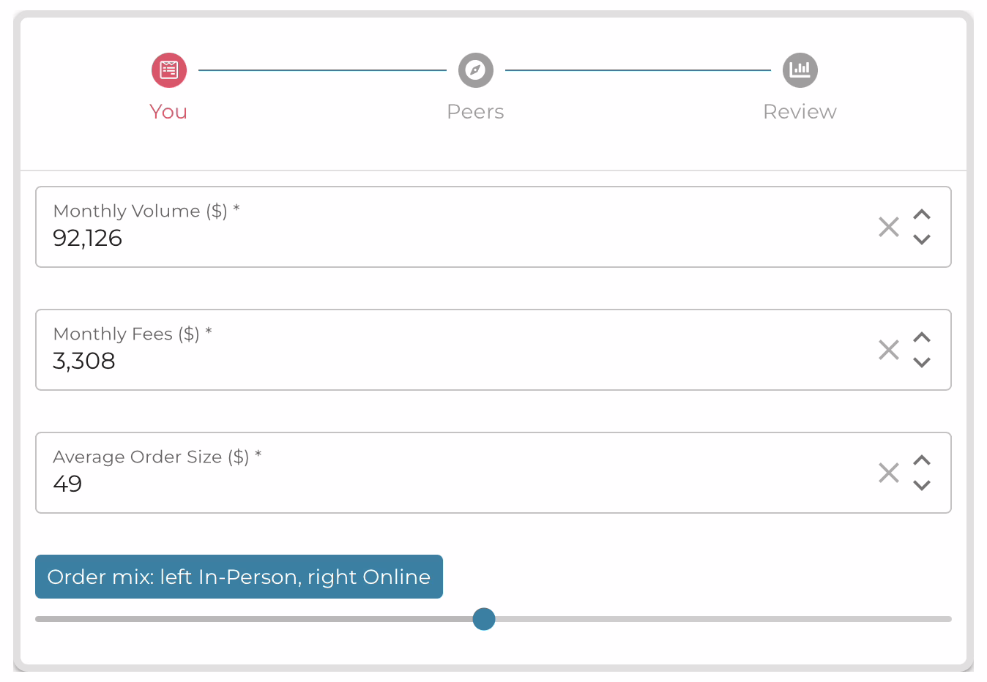
Task: Click the order mix slider handle
Action: [x=483, y=619]
